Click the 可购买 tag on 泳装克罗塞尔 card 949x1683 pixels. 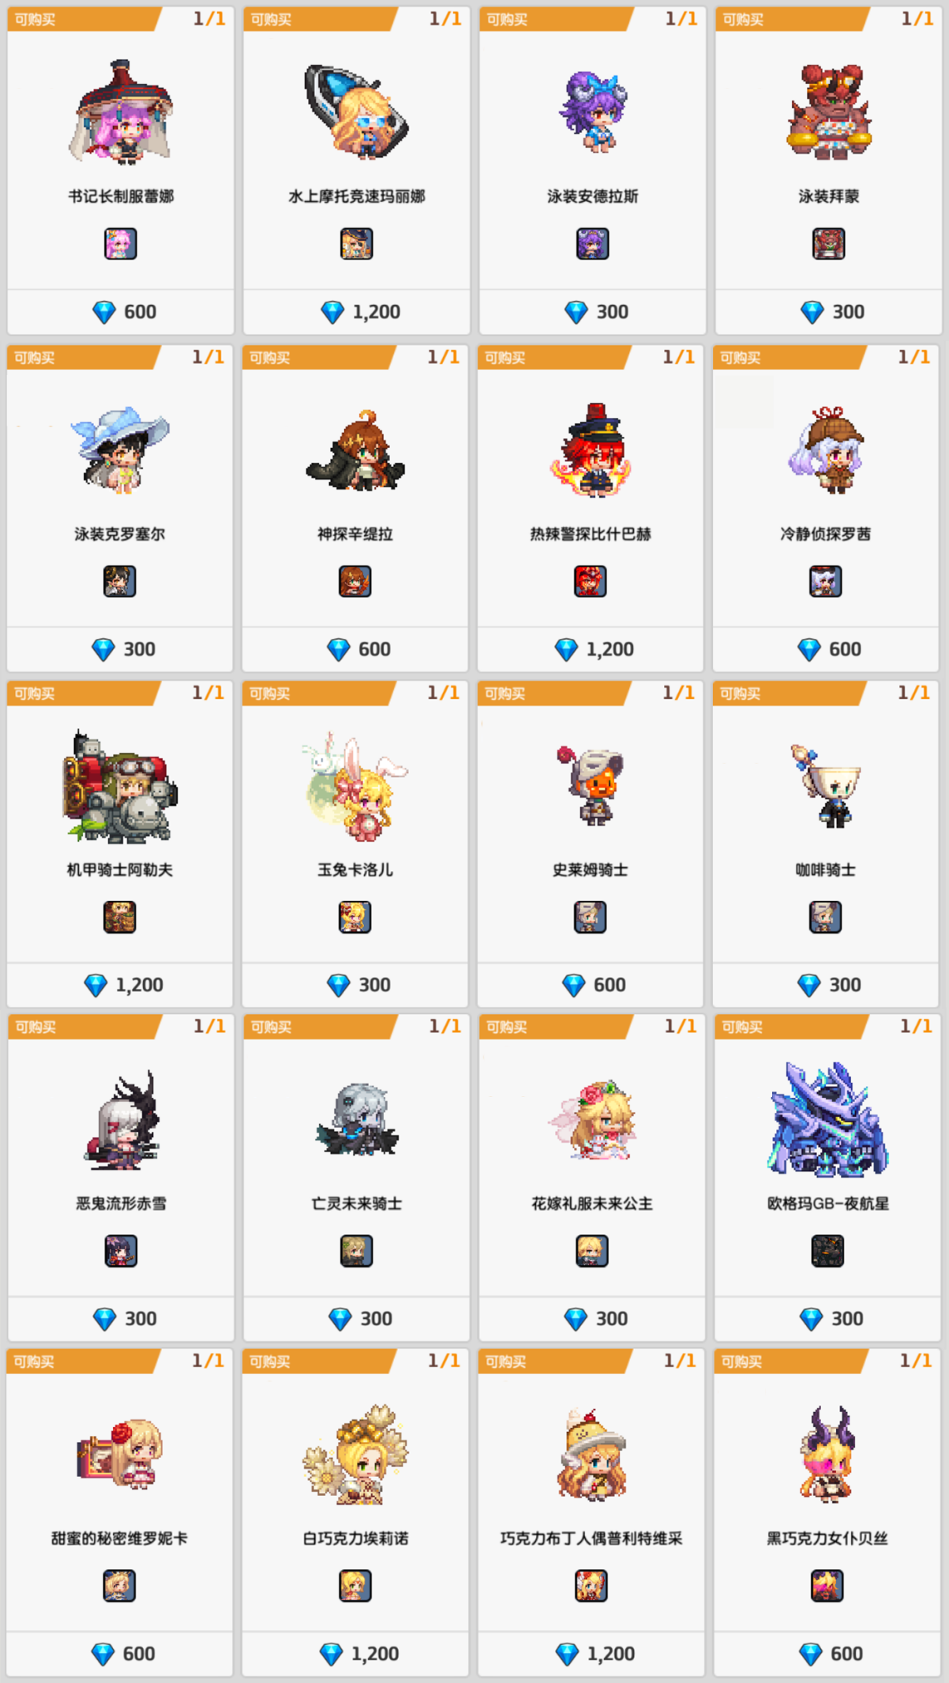(x=34, y=358)
